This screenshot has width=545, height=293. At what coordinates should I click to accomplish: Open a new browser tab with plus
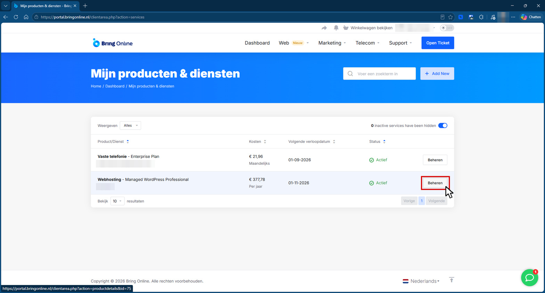(85, 6)
